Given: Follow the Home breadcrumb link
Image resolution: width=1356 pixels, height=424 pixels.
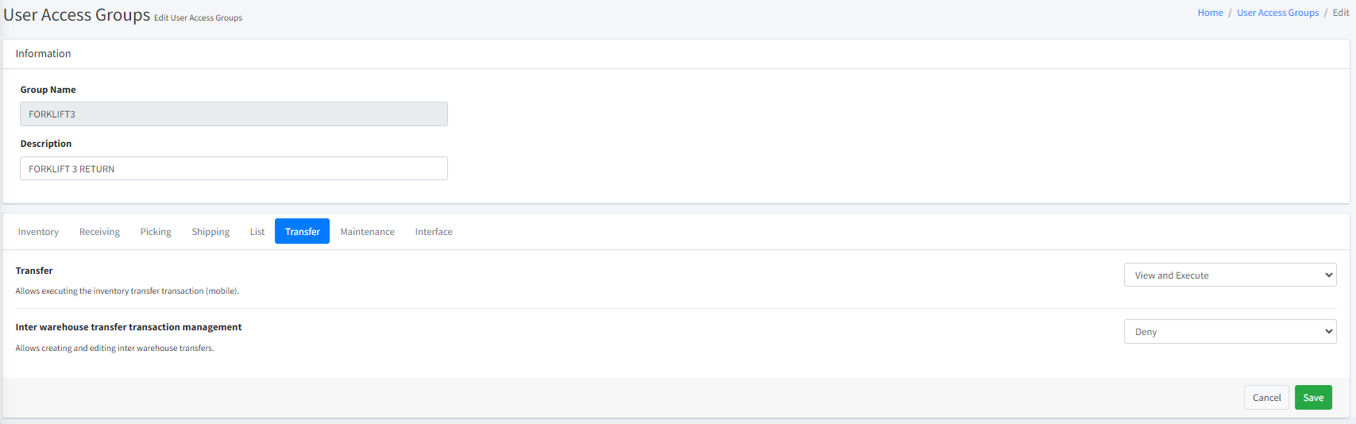Looking at the screenshot, I should [1210, 13].
